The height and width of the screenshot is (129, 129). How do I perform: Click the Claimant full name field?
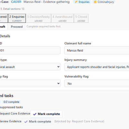97,50
